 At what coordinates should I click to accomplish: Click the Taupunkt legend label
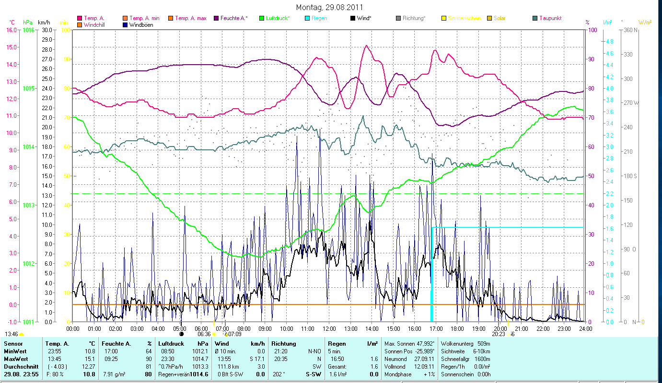pos(550,18)
